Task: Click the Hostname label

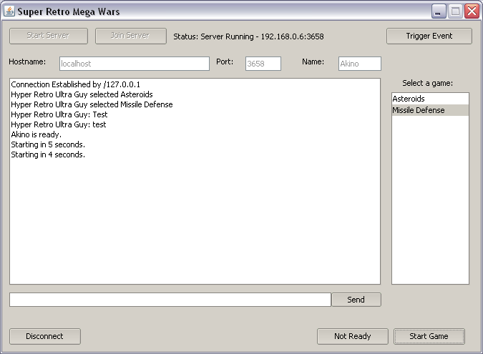Action: pyautogui.click(x=27, y=62)
